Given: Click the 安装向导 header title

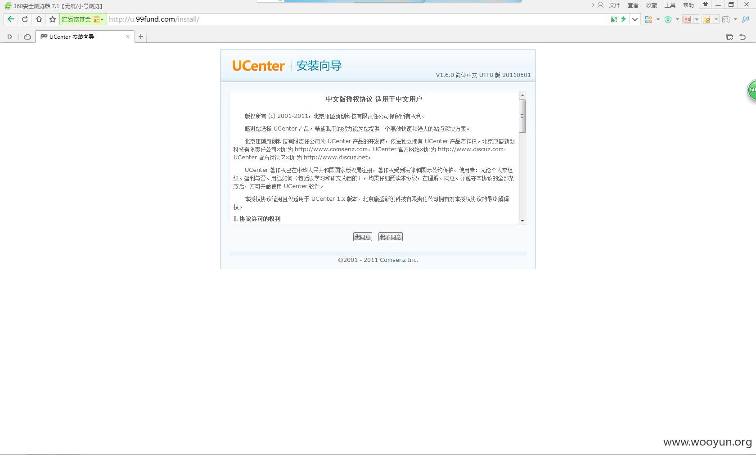Looking at the screenshot, I should click(x=319, y=66).
